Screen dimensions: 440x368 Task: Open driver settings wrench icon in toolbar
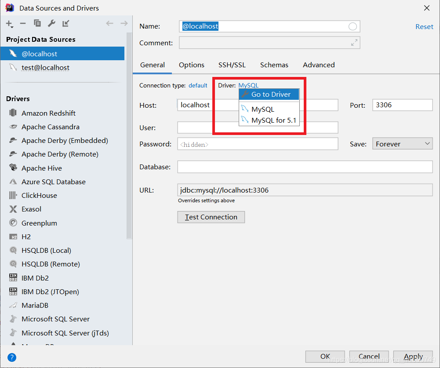(51, 23)
